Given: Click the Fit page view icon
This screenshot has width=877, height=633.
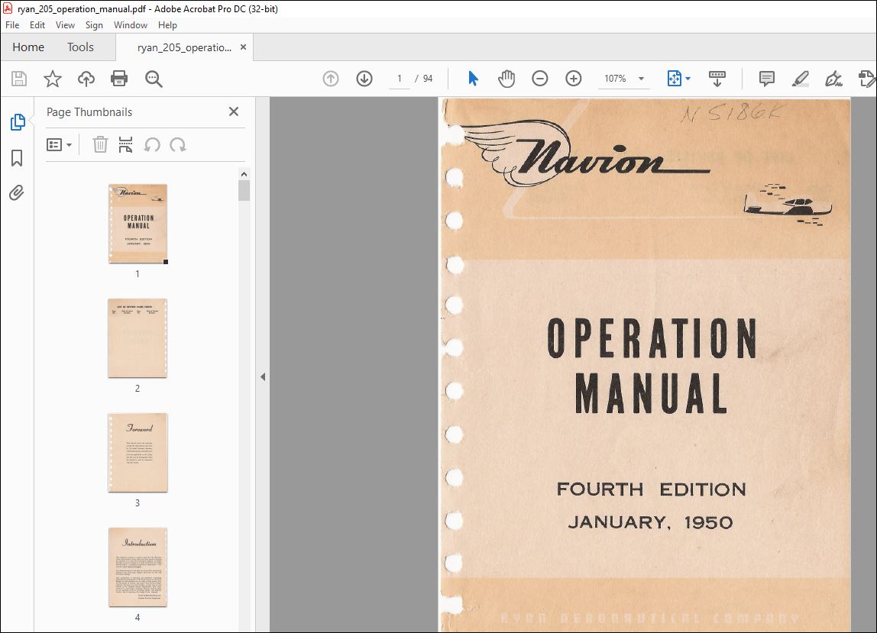Looking at the screenshot, I should [675, 79].
